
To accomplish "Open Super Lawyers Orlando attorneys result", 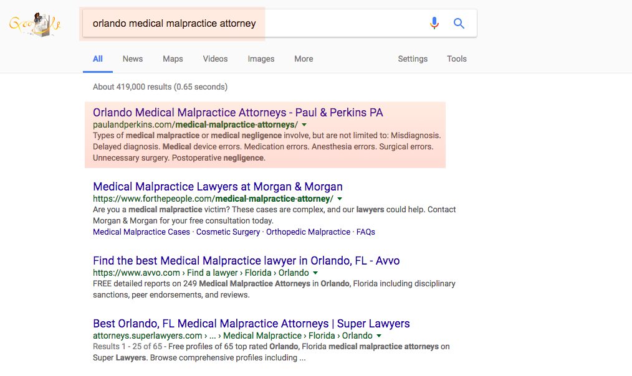I will 251,323.
